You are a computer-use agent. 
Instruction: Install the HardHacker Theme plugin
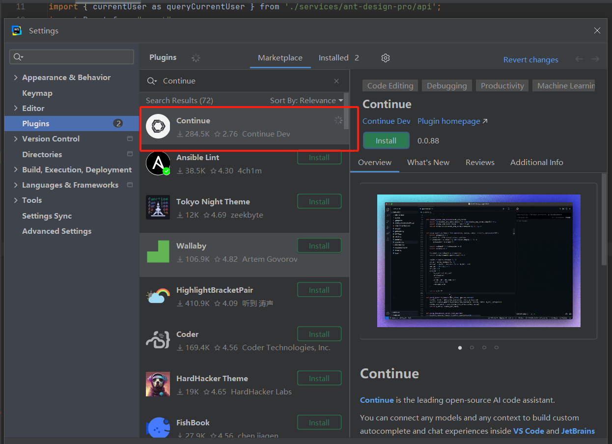click(x=319, y=379)
